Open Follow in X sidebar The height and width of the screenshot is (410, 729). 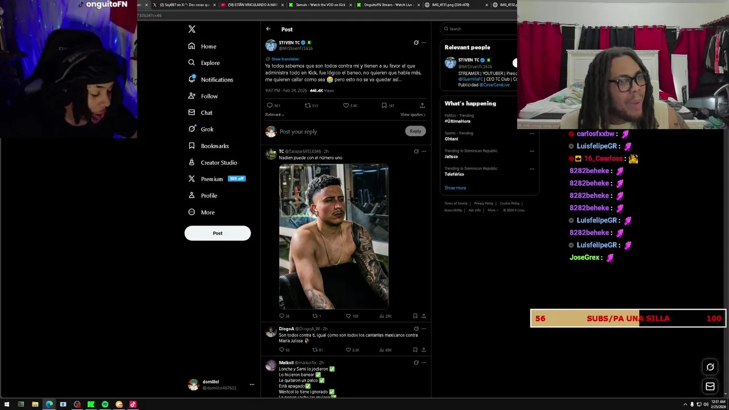pos(203,96)
